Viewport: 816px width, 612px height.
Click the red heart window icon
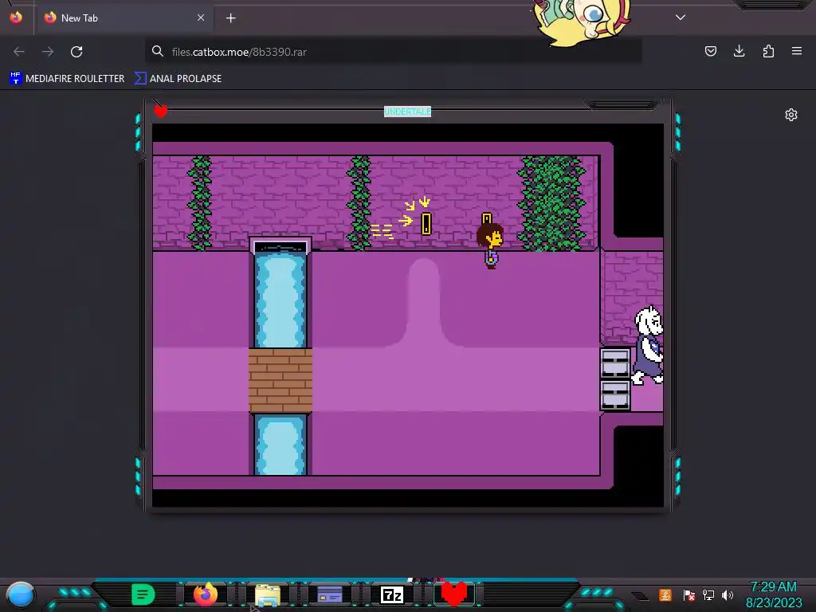161,111
